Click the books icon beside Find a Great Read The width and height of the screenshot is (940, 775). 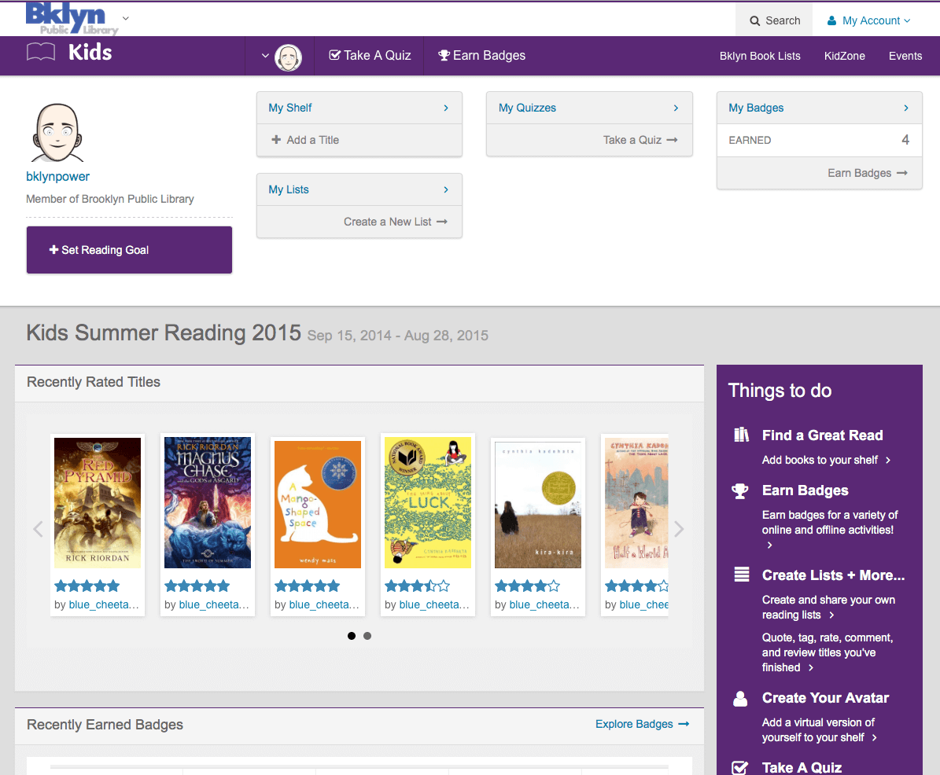tap(740, 435)
